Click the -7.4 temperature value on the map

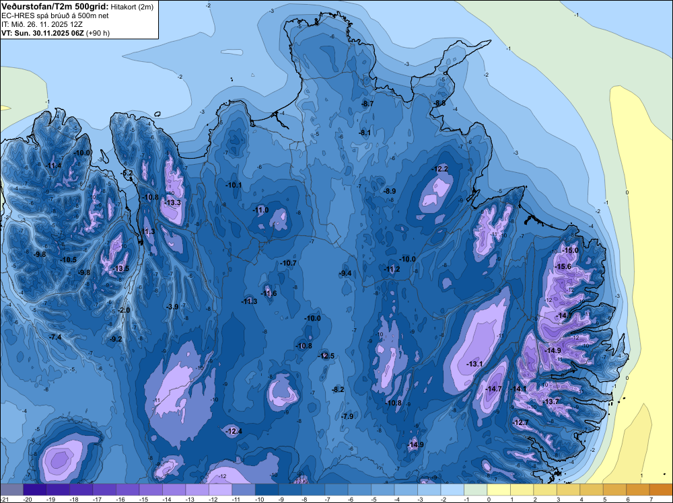tap(55, 338)
